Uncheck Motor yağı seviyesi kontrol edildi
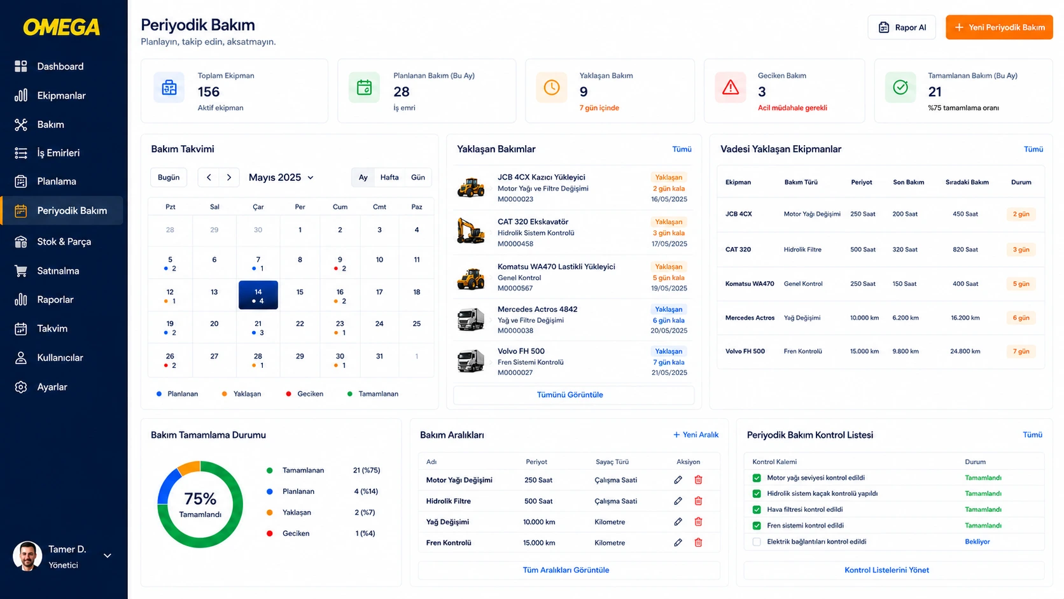The width and height of the screenshot is (1064, 599). [757, 478]
